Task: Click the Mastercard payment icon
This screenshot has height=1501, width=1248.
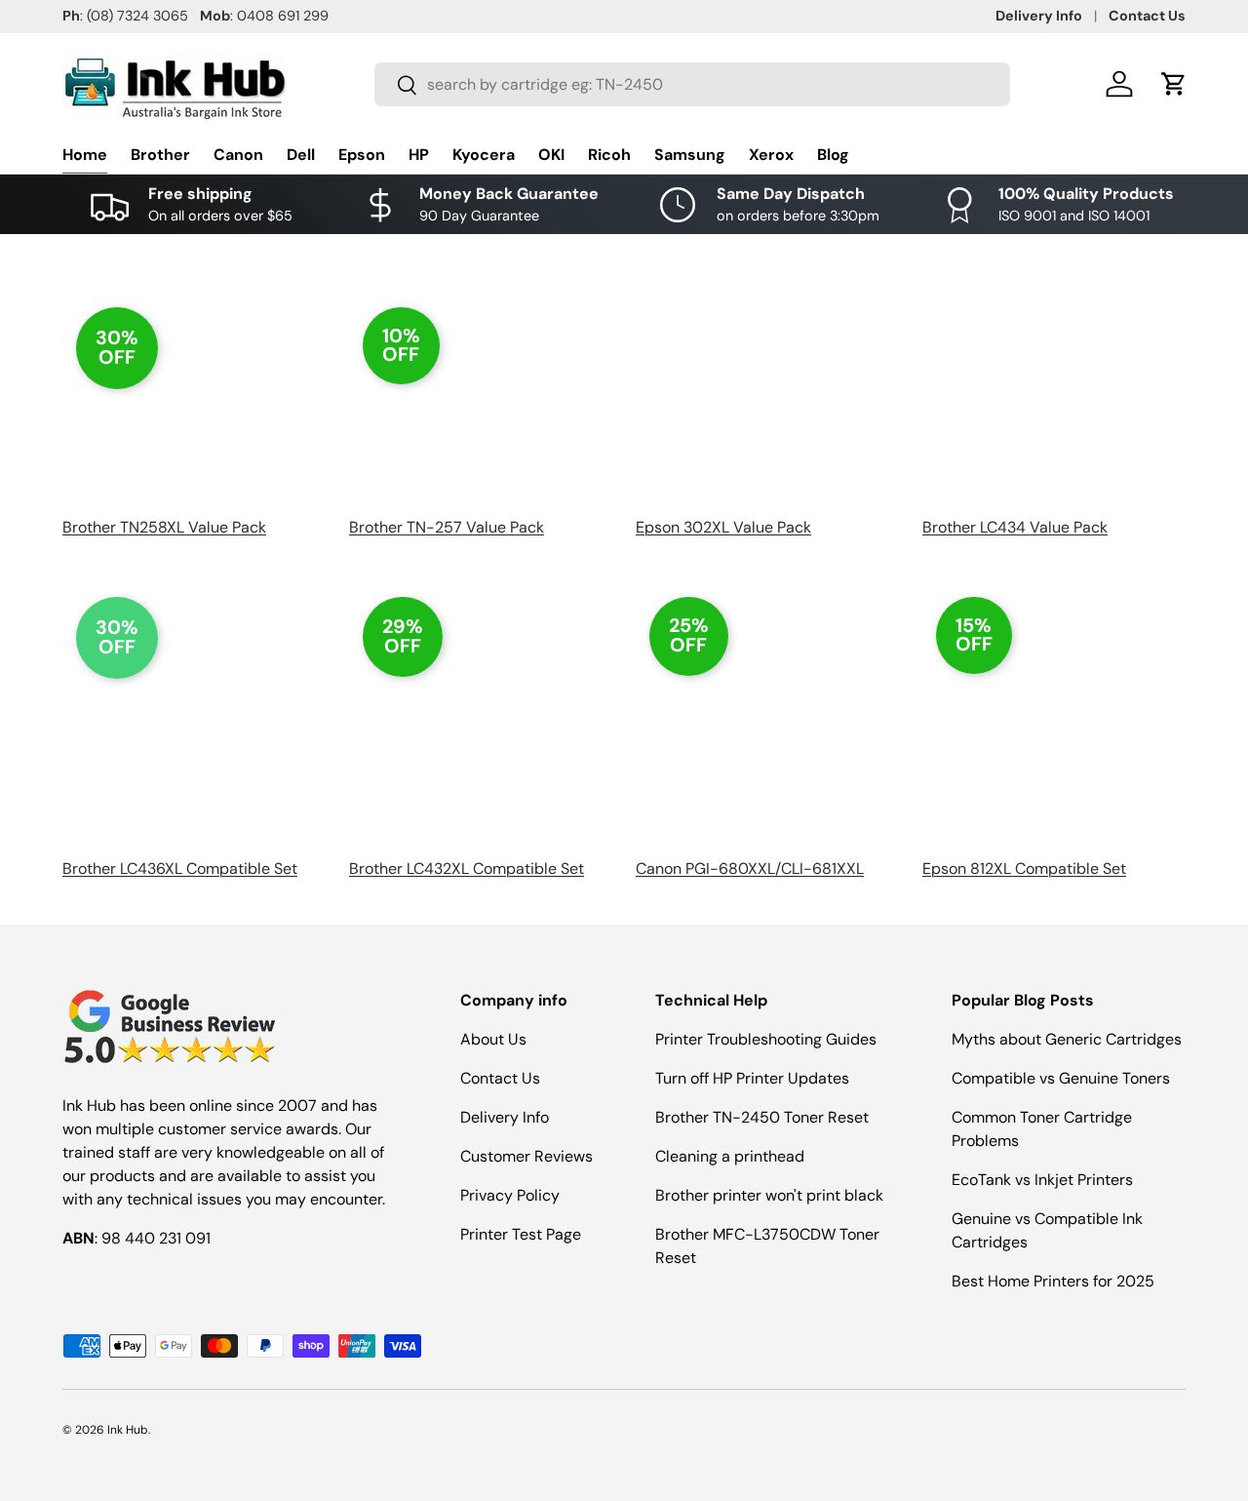Action: [219, 1346]
